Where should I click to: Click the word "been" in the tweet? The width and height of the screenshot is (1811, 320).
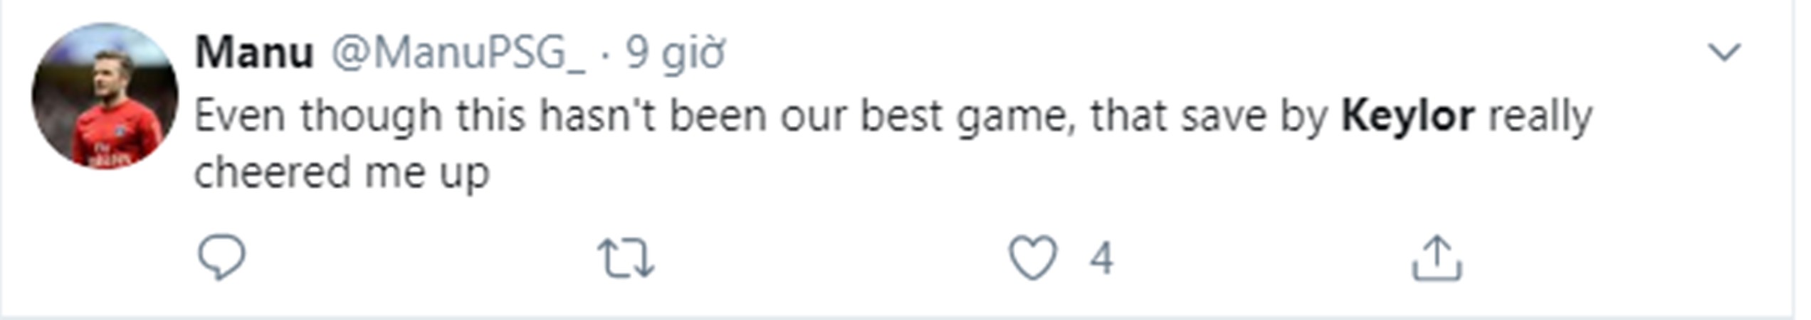pyautogui.click(x=717, y=116)
